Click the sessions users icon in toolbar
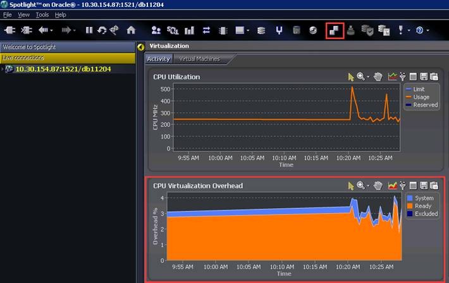 point(156,30)
